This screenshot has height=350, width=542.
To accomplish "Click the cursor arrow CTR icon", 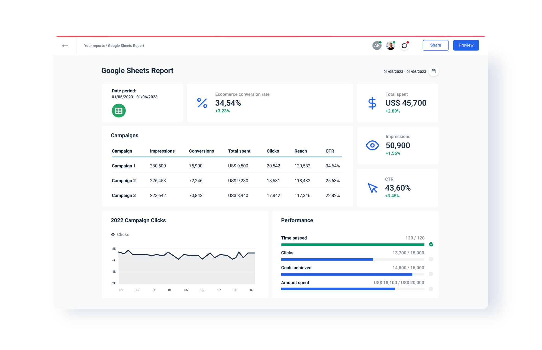I will (372, 188).
